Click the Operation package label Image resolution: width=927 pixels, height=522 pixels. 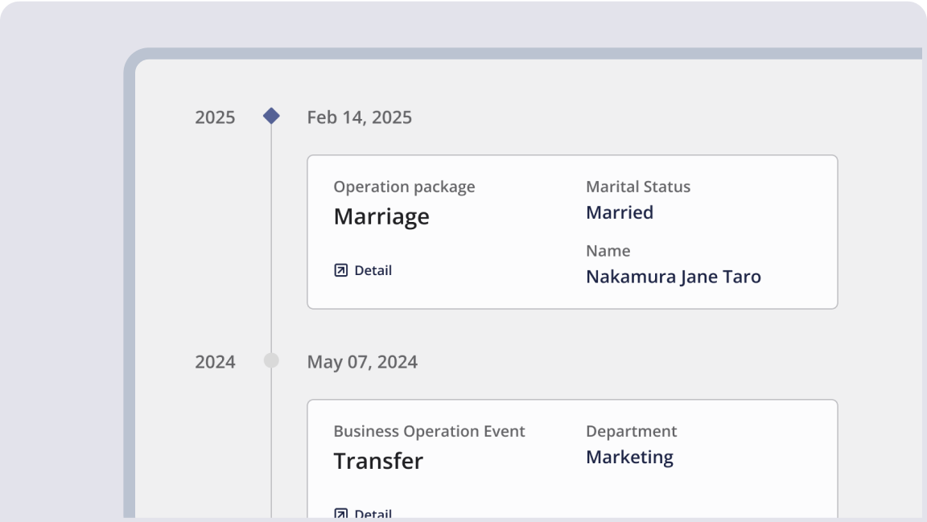(404, 187)
